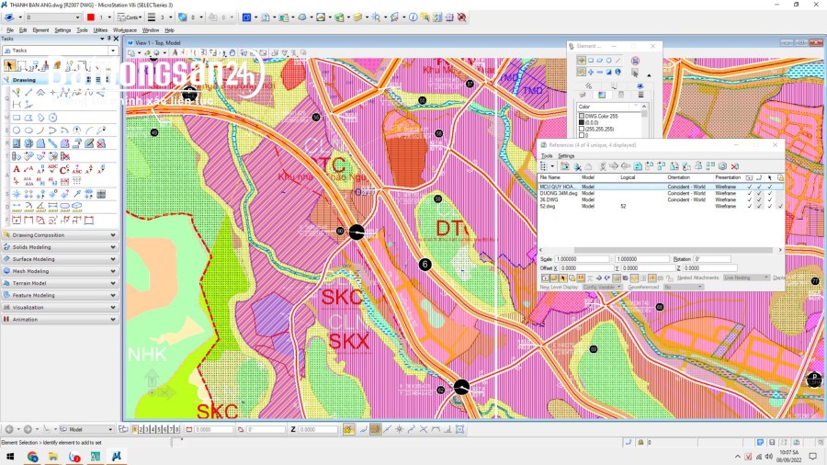Open Chrome from the Windows taskbar
The image size is (827, 465).
[33, 457]
